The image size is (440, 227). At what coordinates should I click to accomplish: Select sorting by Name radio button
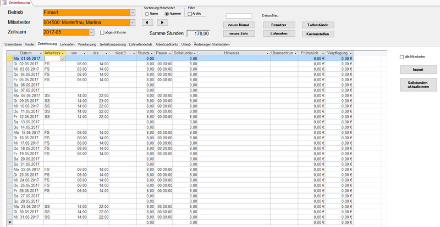click(146, 14)
